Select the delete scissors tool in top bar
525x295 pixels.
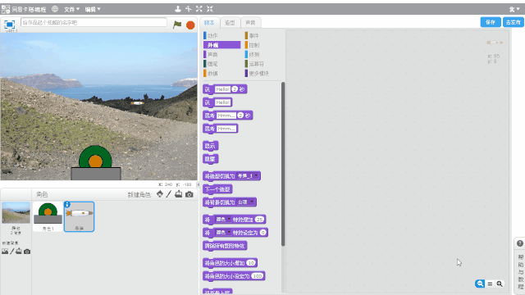click(189, 9)
